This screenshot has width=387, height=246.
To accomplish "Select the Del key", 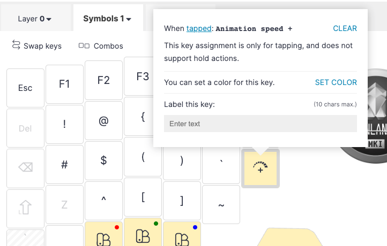I will (x=25, y=128).
